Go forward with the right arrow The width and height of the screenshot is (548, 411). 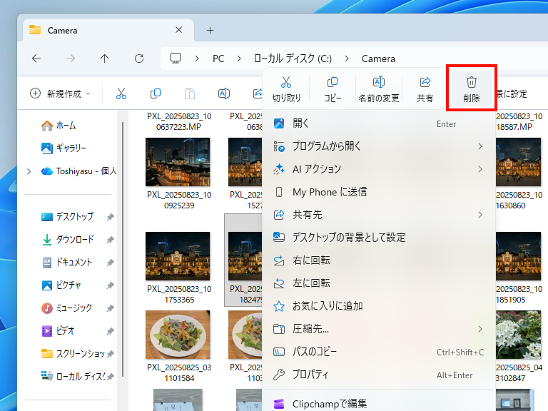71,59
